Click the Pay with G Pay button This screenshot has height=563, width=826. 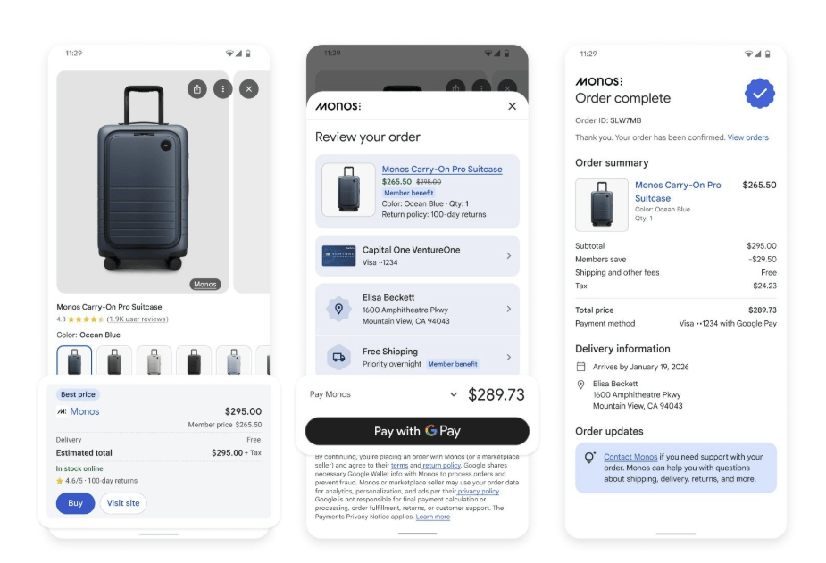point(417,431)
